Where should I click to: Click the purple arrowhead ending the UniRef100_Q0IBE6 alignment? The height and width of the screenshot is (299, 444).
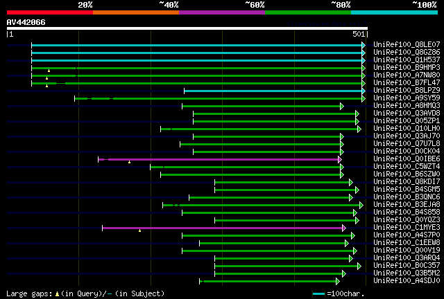coord(340,160)
